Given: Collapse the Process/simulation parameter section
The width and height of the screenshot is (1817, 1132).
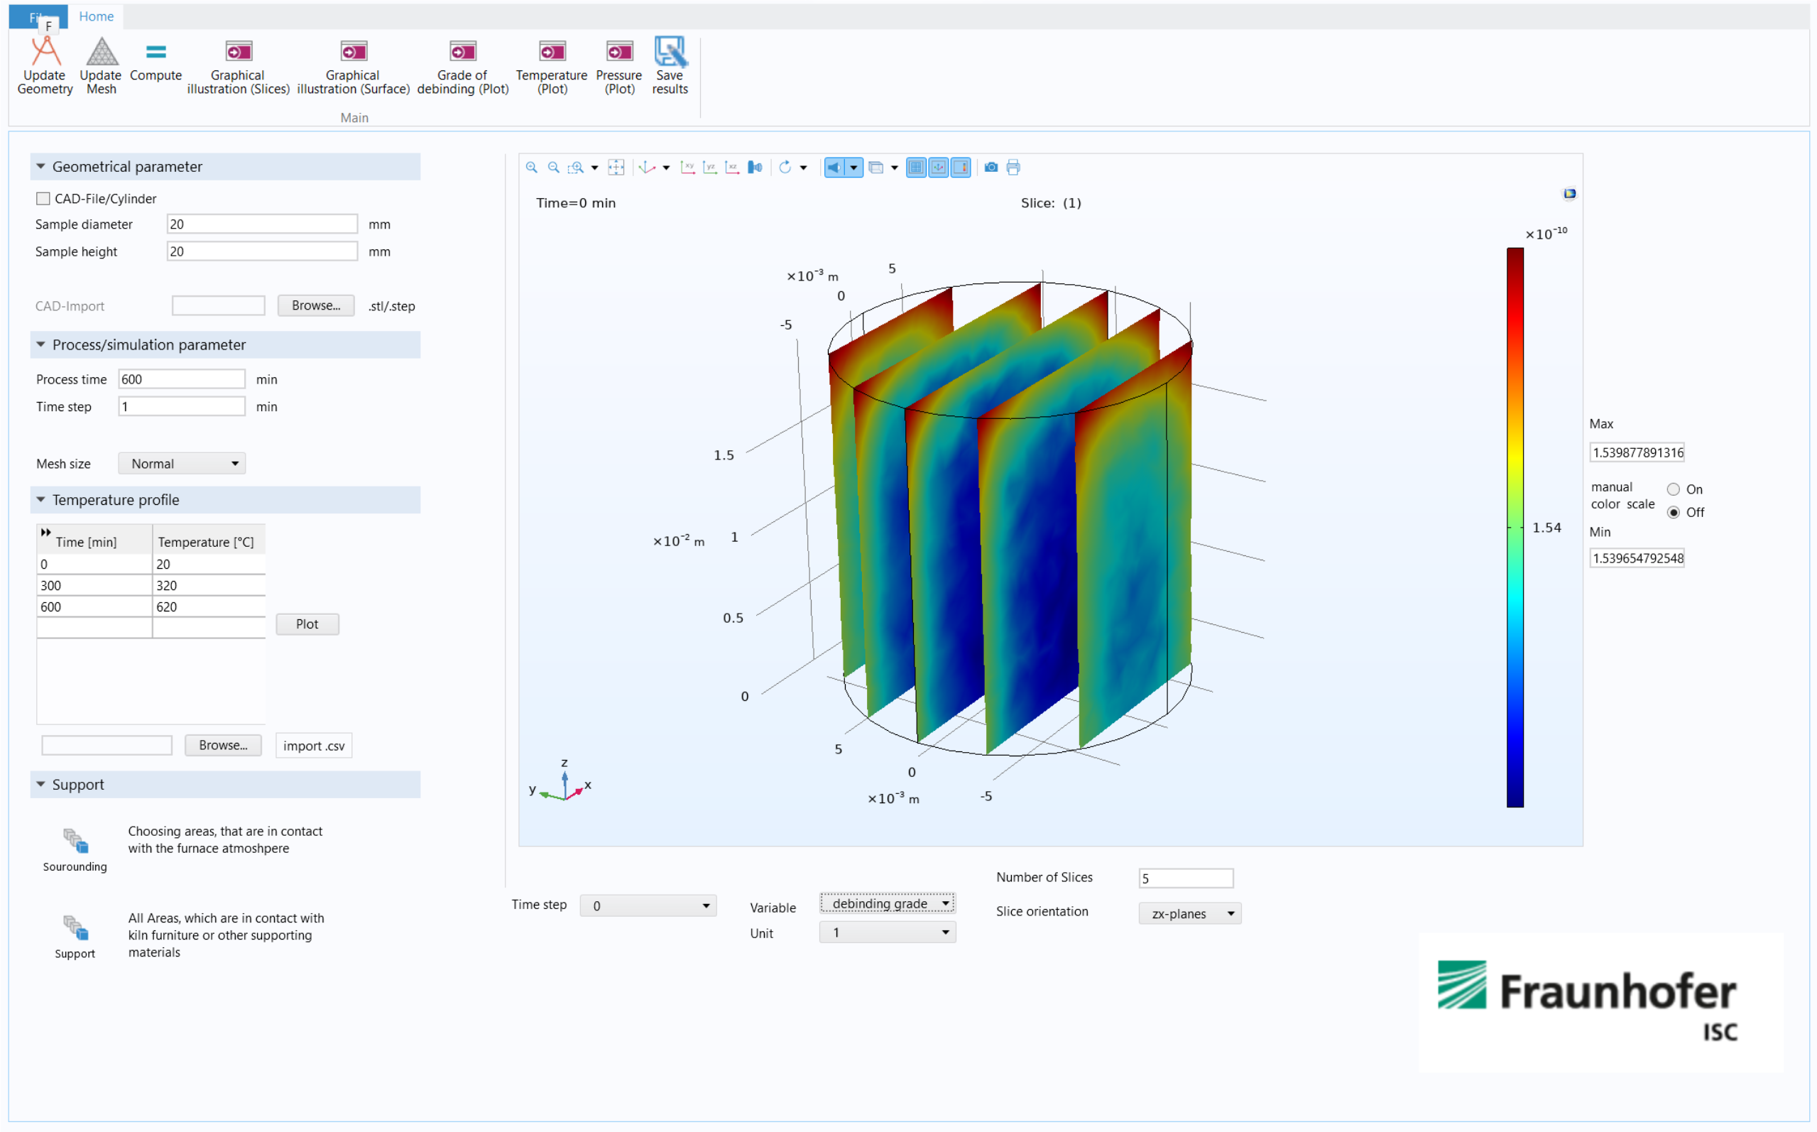Looking at the screenshot, I should pos(41,344).
